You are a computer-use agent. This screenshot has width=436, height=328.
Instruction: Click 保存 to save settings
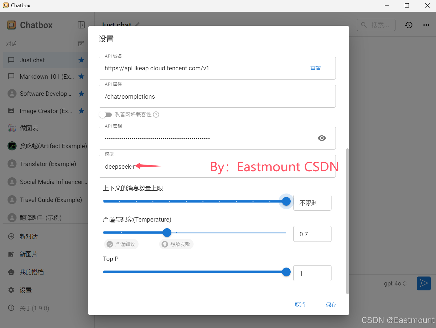(331, 305)
